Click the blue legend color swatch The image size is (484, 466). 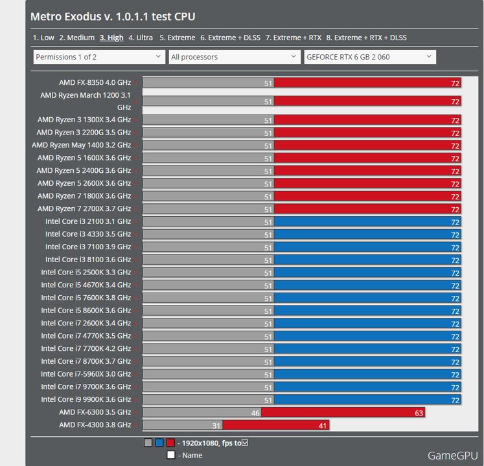coord(159,443)
